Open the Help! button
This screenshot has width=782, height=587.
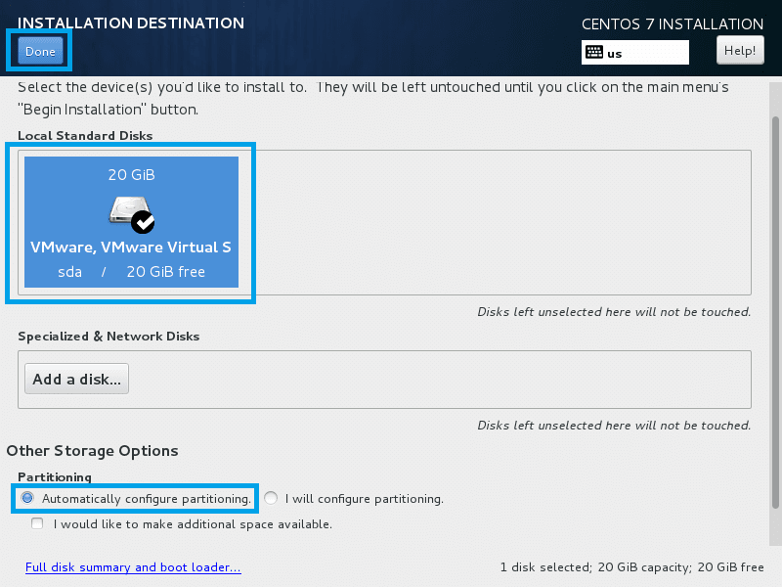(740, 51)
